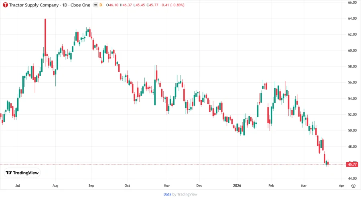
Task: Click the 44.00 price axis label
Action: (x=352, y=178)
